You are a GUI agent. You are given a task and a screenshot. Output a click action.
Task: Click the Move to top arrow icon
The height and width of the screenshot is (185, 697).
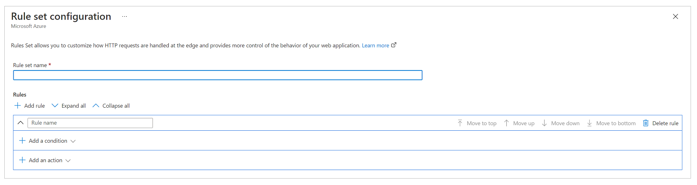(460, 123)
